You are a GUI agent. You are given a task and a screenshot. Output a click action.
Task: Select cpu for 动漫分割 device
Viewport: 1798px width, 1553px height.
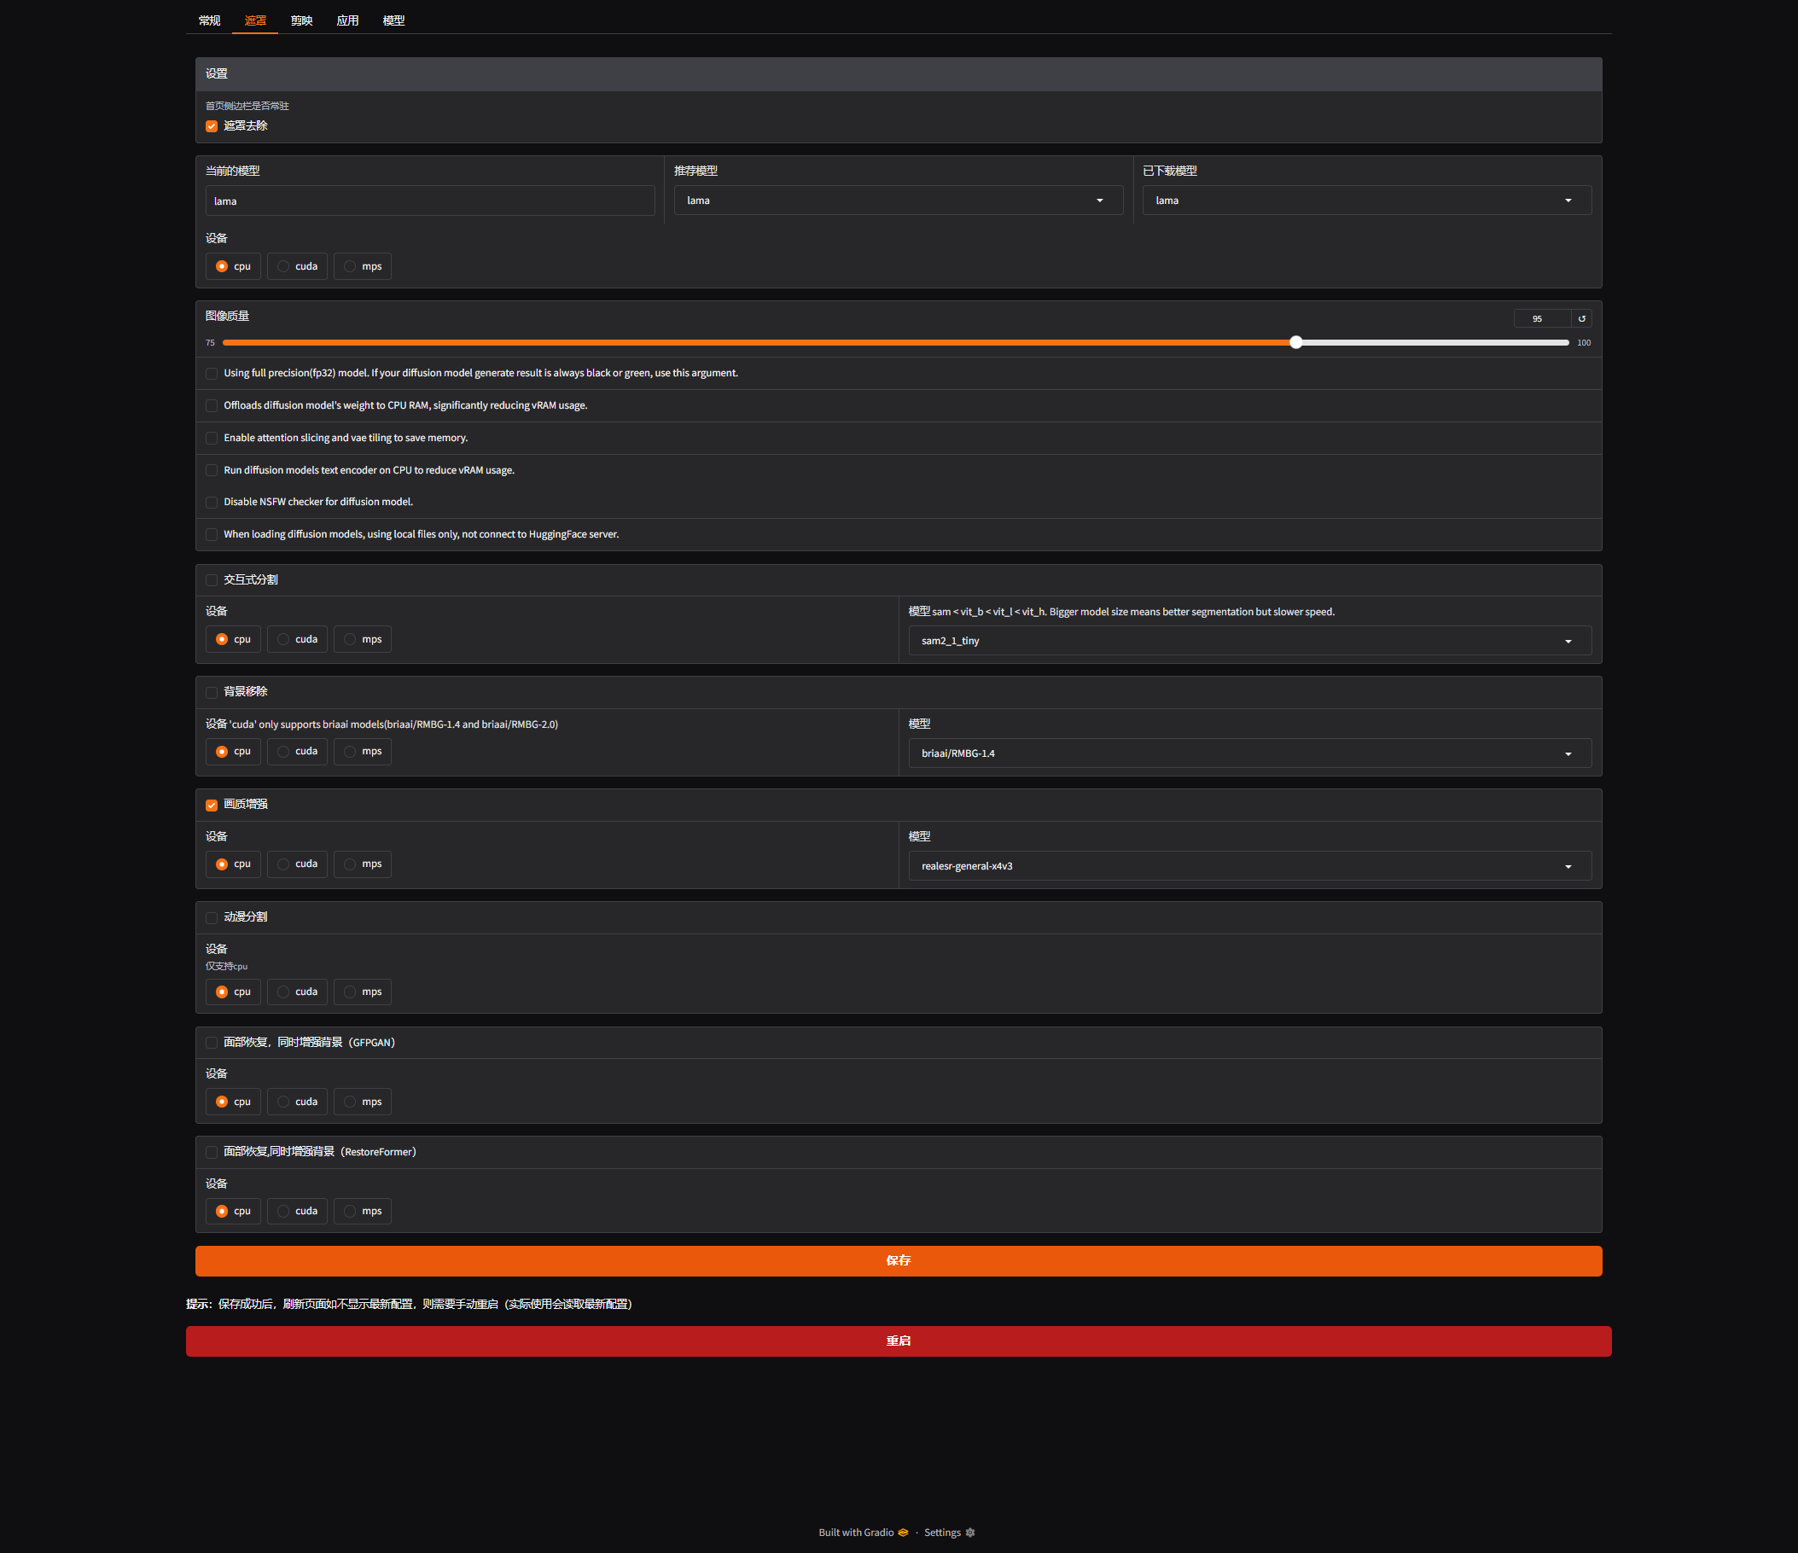point(233,992)
